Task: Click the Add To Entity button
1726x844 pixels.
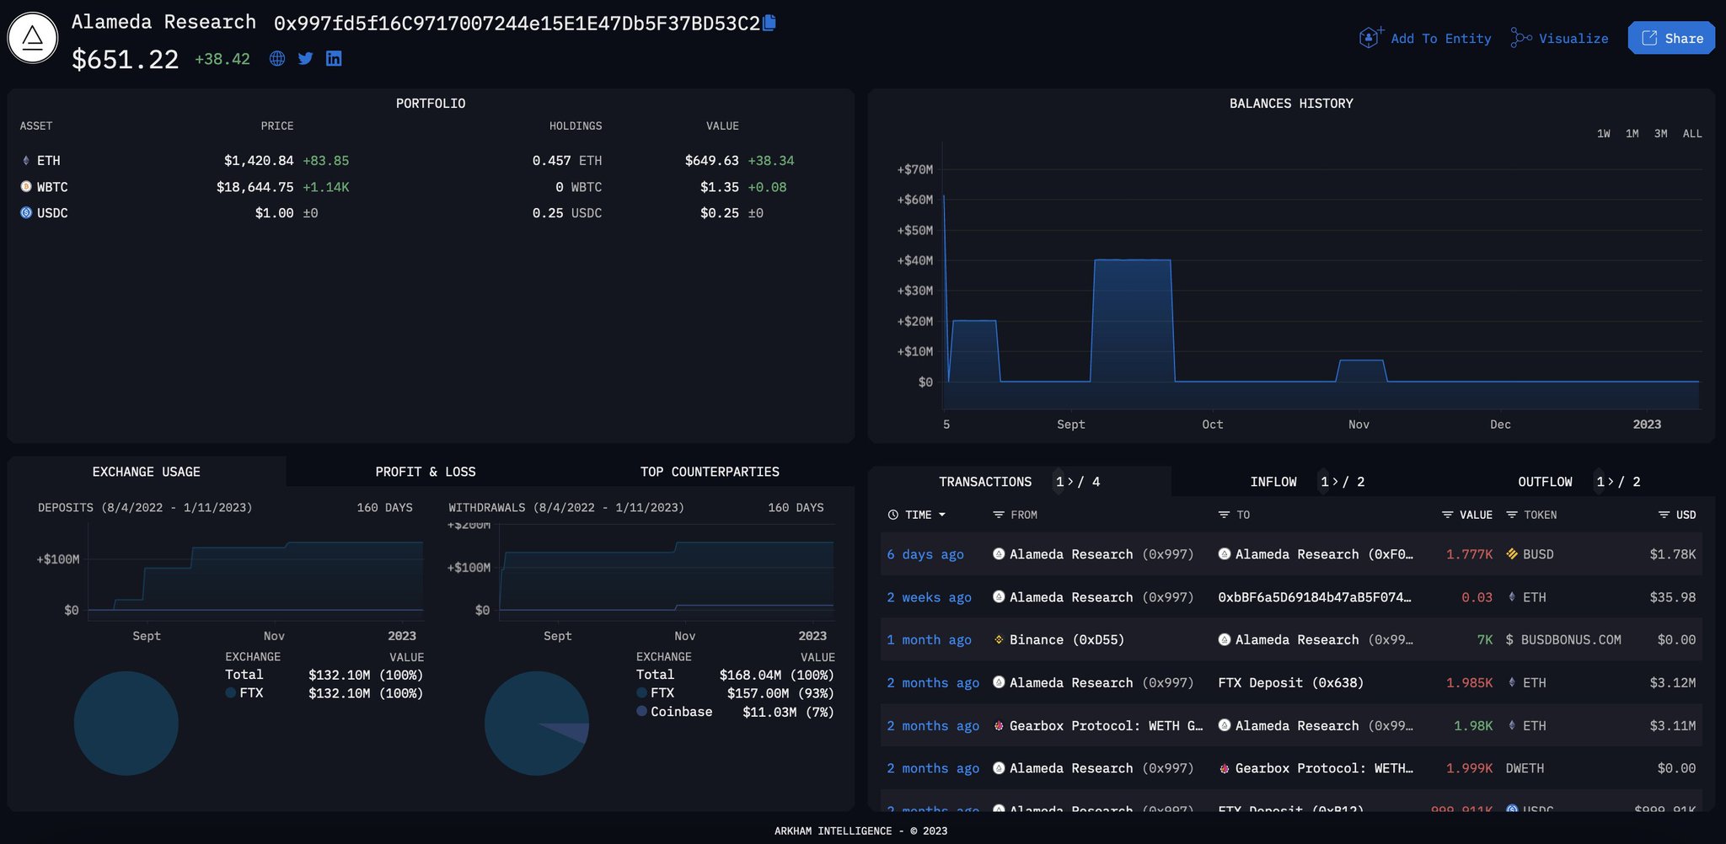Action: pos(1425,38)
